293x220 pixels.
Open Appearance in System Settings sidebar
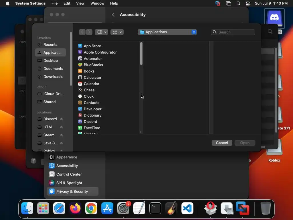click(x=73, y=157)
